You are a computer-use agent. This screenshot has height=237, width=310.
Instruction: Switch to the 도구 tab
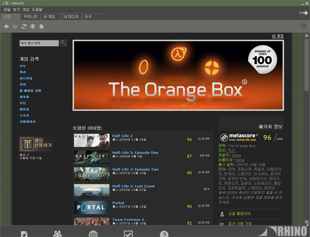[x=92, y=17]
